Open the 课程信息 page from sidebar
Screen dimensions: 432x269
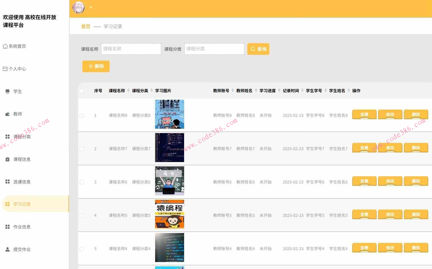pos(22,159)
